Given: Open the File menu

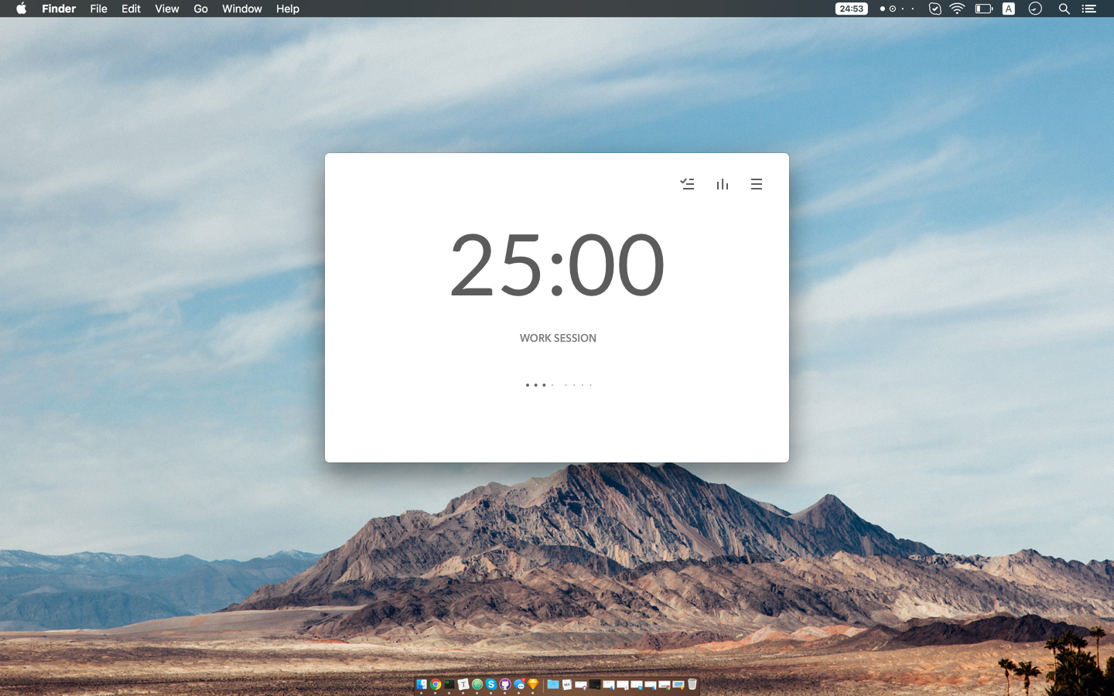Looking at the screenshot, I should tap(98, 9).
